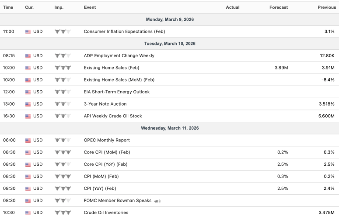339x216 pixels.
Task: Click the importance bulls for Existing Home Sales (Feb)
Action: pos(63,68)
